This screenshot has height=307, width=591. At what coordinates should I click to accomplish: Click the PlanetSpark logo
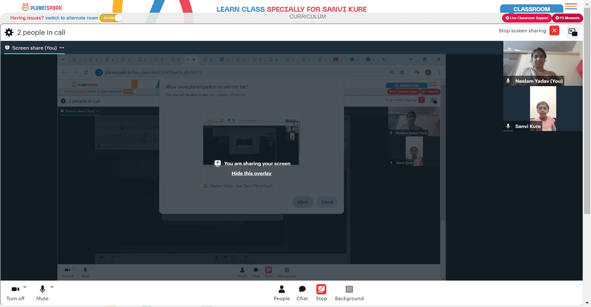pyautogui.click(x=42, y=8)
